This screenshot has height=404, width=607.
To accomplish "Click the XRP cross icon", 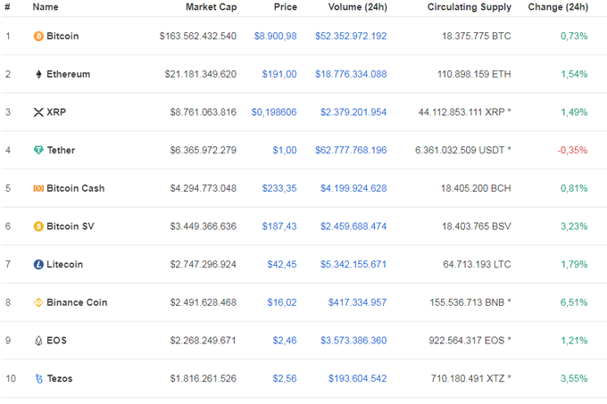I will pyautogui.click(x=38, y=112).
